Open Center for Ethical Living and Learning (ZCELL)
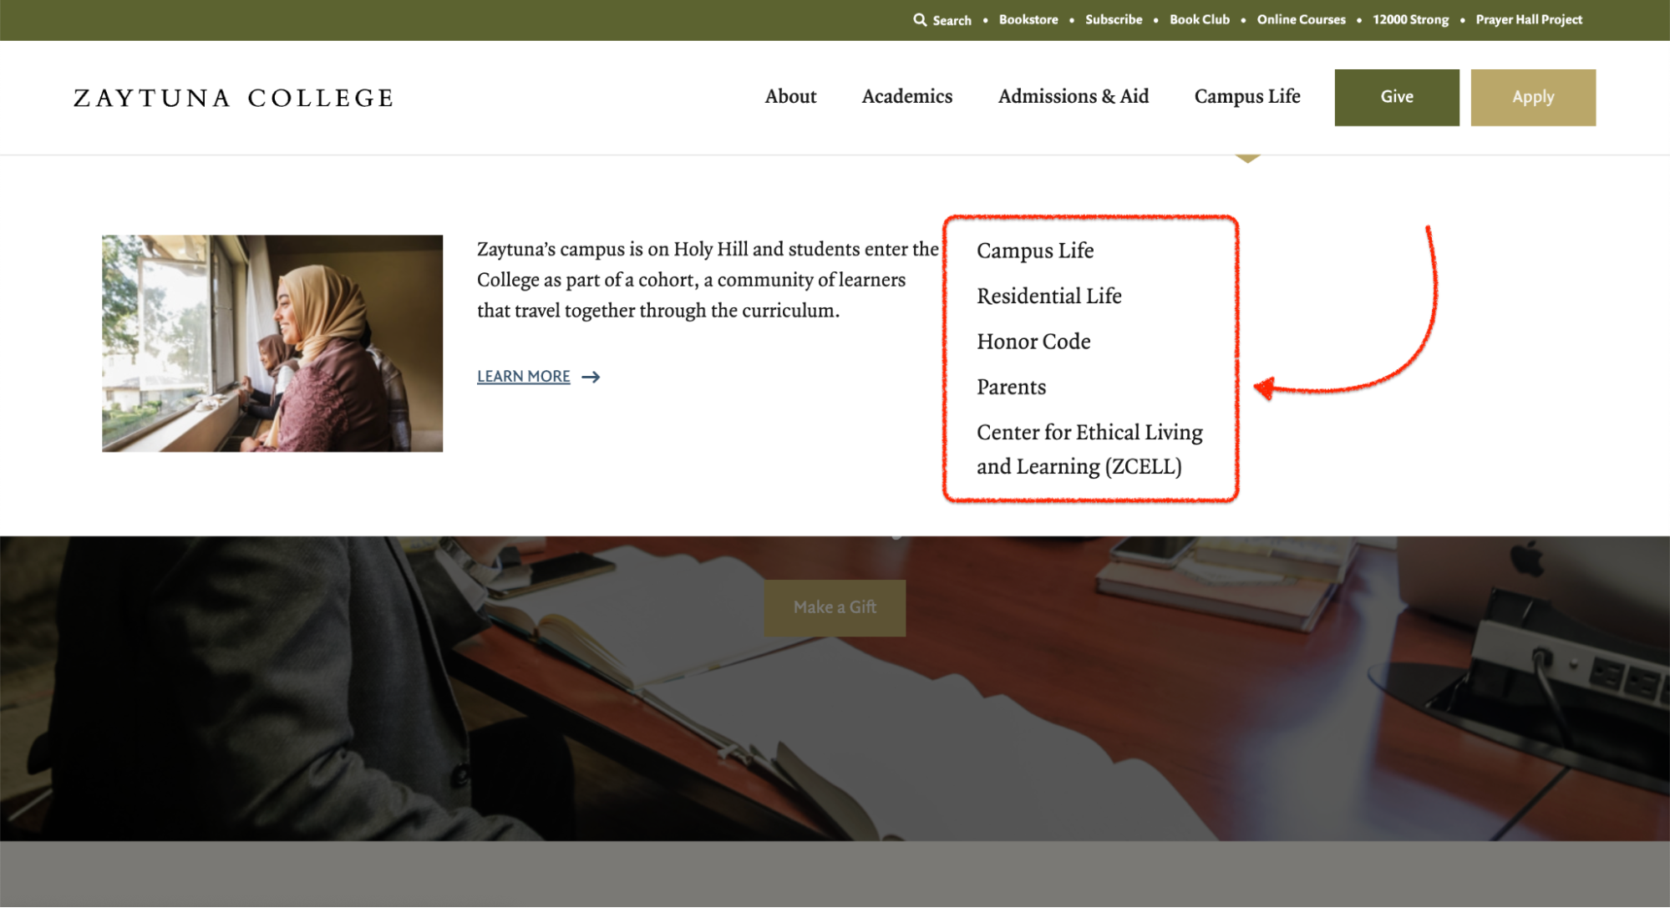 point(1089,449)
